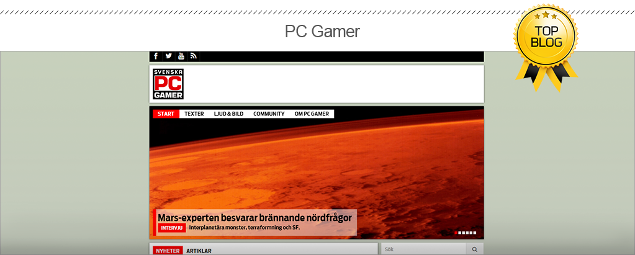
Task: Open Mars-experten besvarar brännande nördfrågor headline
Action: [254, 218]
